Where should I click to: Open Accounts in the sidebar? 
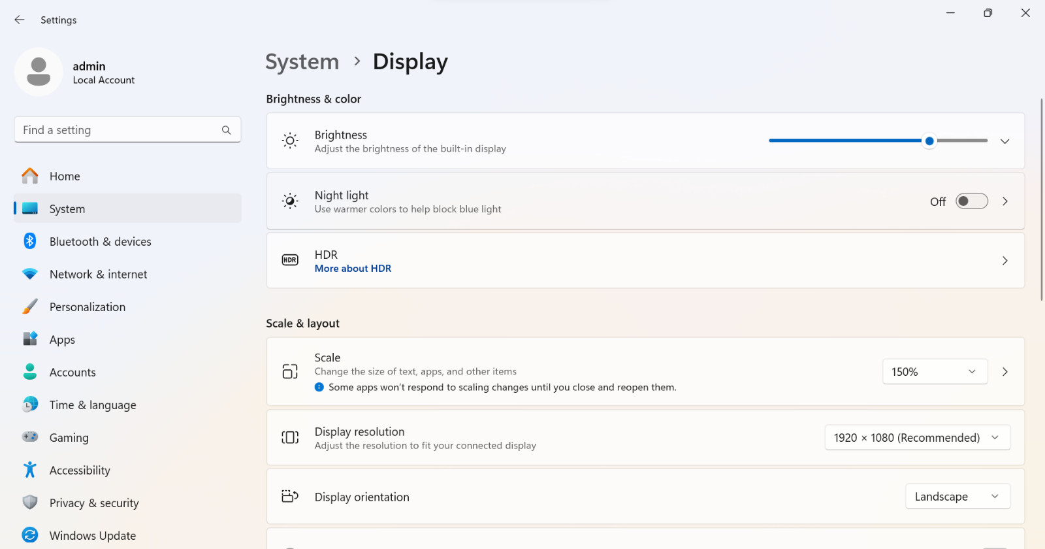click(127, 372)
